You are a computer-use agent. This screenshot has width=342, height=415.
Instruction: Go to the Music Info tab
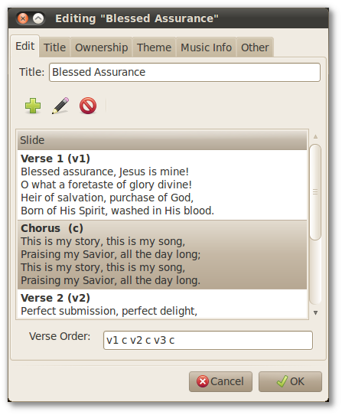pyautogui.click(x=206, y=47)
